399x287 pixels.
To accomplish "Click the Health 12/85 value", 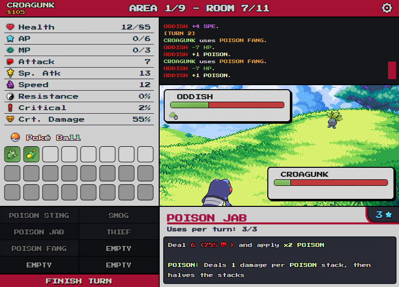I will click(136, 27).
